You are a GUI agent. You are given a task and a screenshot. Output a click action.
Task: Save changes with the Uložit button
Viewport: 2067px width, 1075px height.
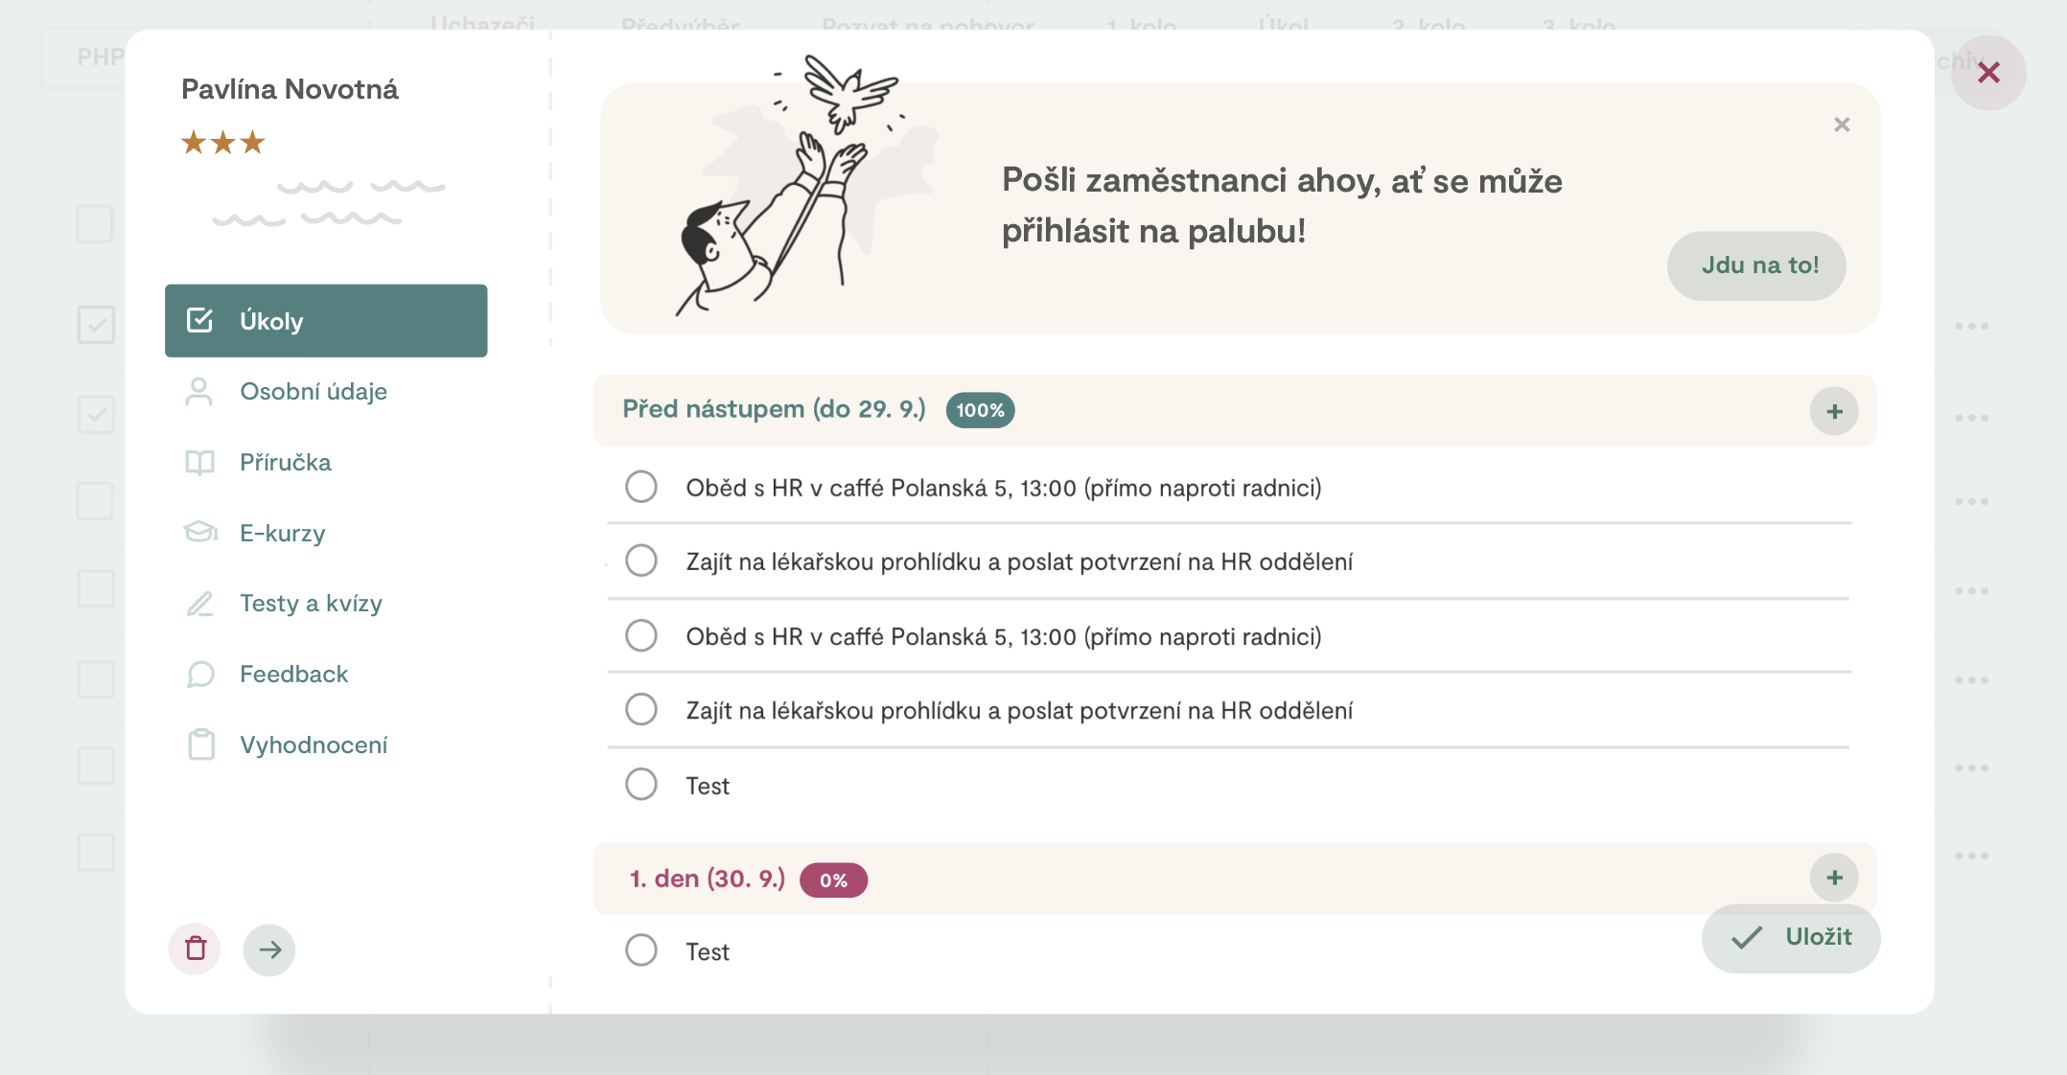pos(1791,938)
